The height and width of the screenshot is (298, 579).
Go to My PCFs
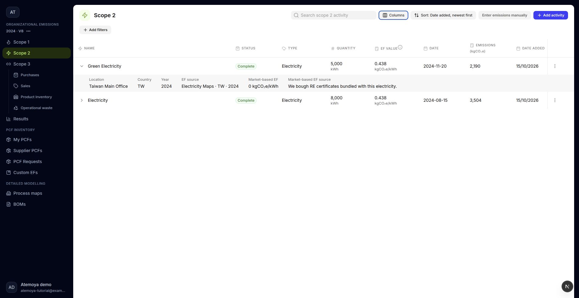[37, 140]
